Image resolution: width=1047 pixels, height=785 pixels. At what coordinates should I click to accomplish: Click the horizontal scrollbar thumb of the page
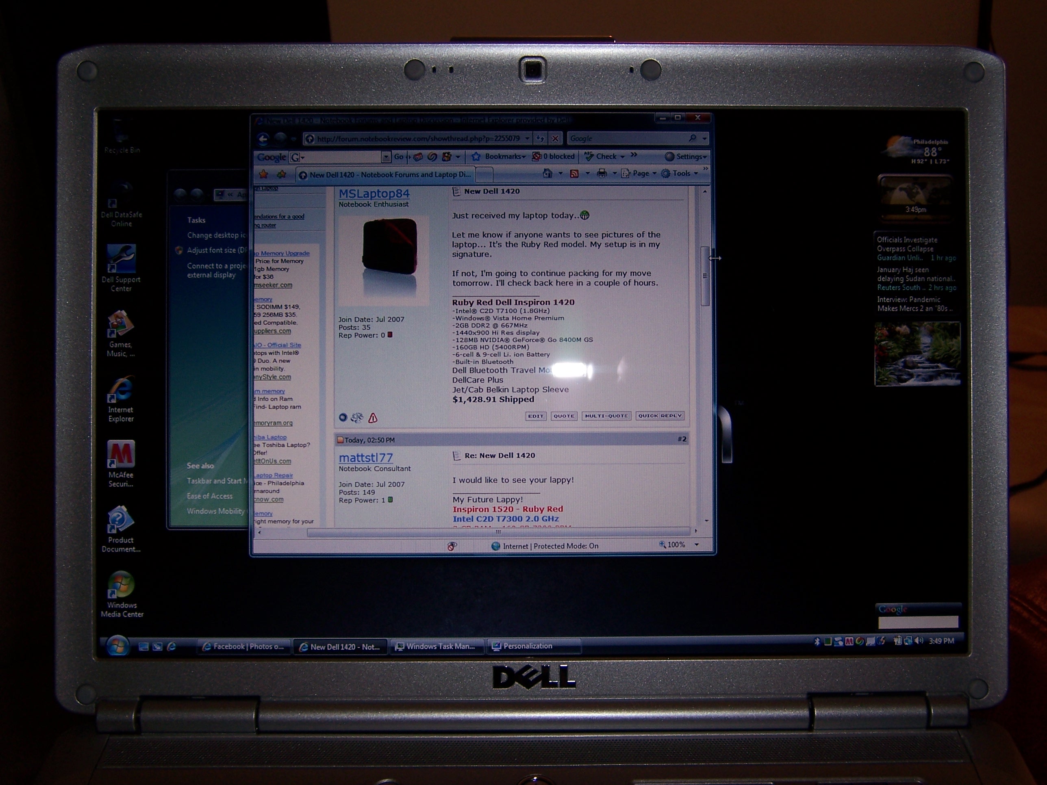(x=498, y=532)
